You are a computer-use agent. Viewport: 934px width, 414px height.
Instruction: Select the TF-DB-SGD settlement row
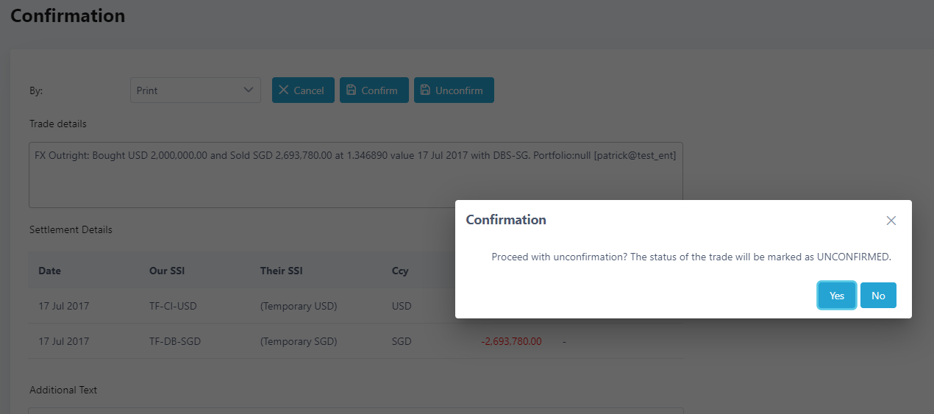pyautogui.click(x=356, y=341)
